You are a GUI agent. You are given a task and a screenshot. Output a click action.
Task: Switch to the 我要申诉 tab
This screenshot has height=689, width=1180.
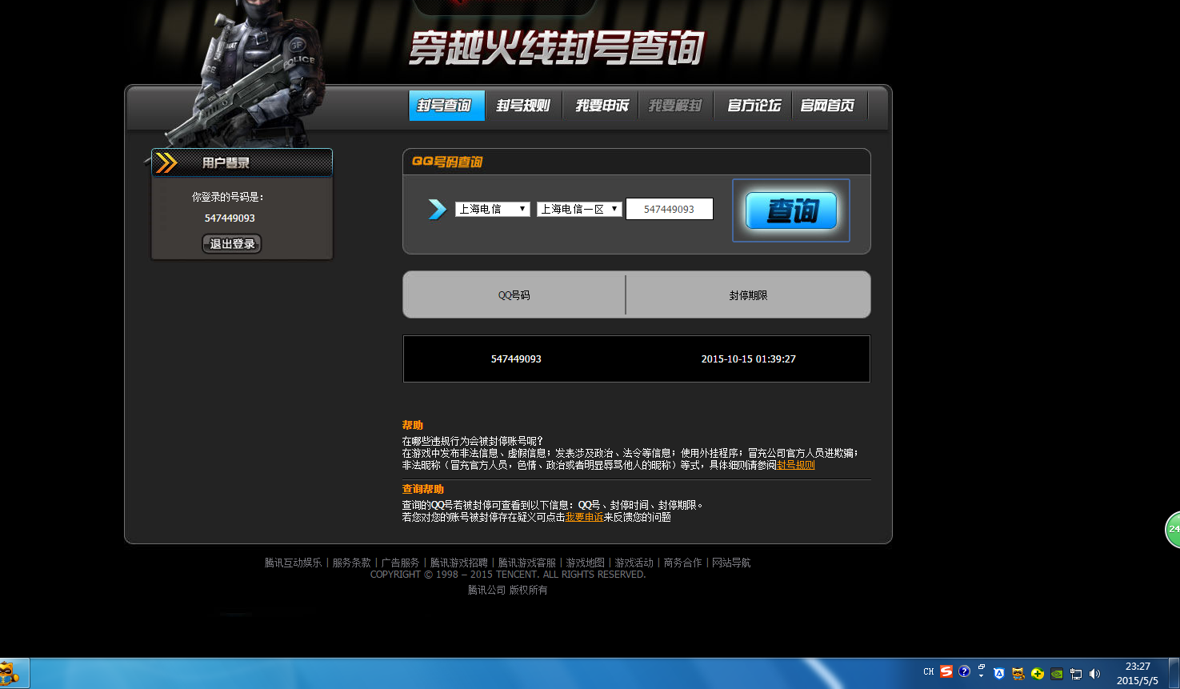(x=602, y=106)
